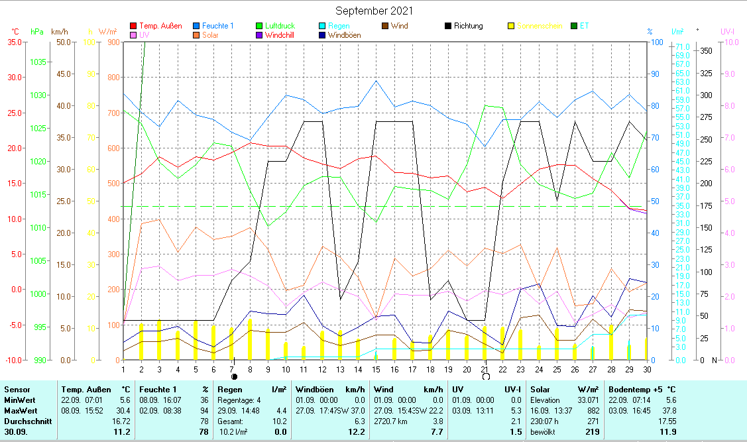Click the 'hPa' axis unit label

tap(37, 32)
